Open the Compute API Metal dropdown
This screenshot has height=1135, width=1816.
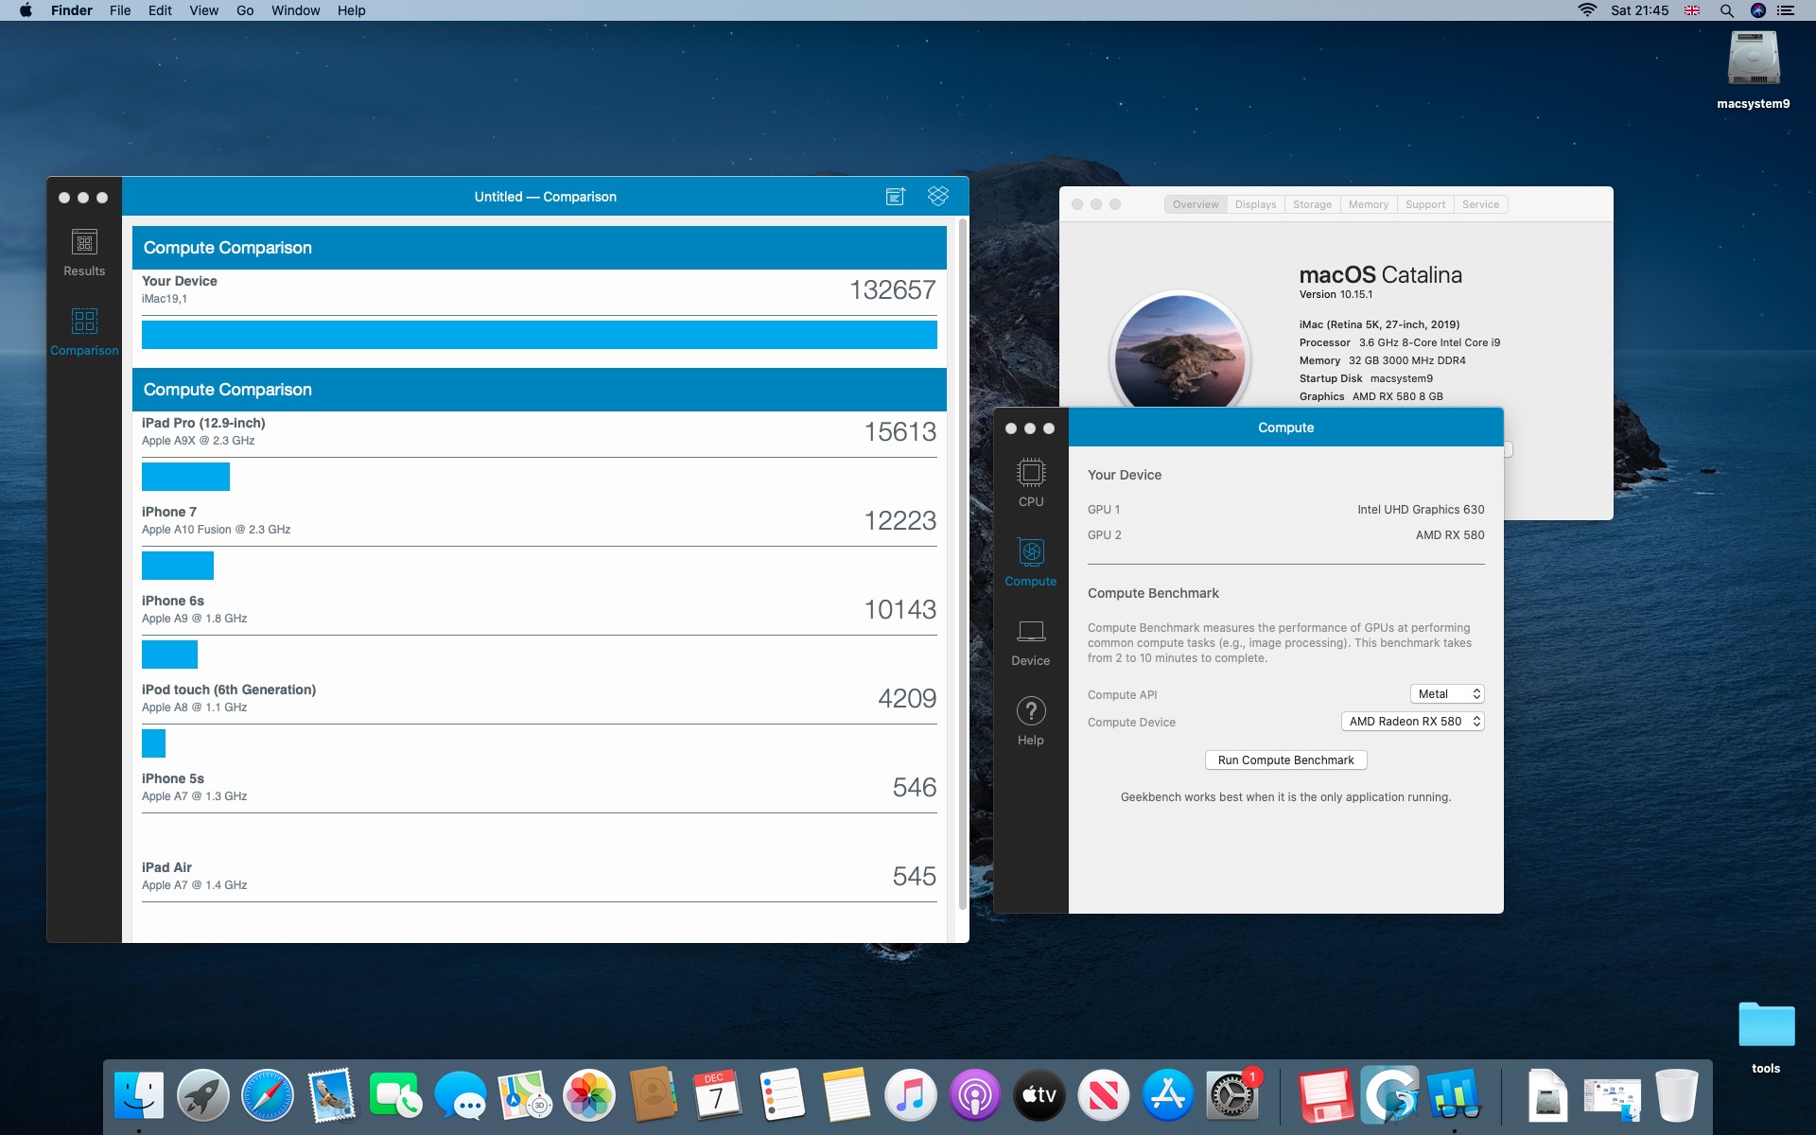click(1446, 694)
